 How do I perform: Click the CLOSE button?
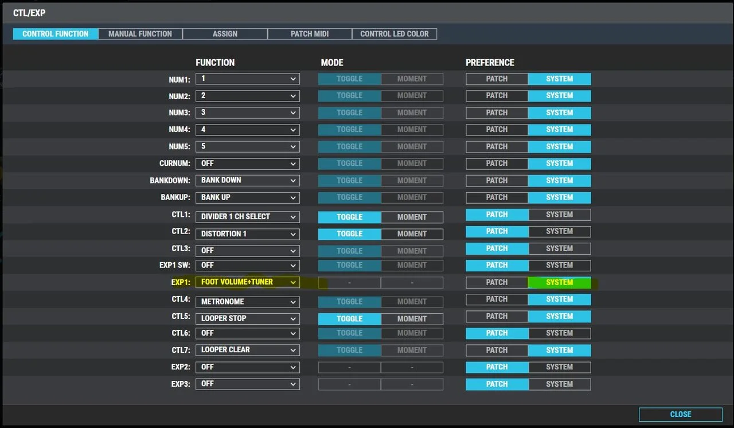click(680, 414)
